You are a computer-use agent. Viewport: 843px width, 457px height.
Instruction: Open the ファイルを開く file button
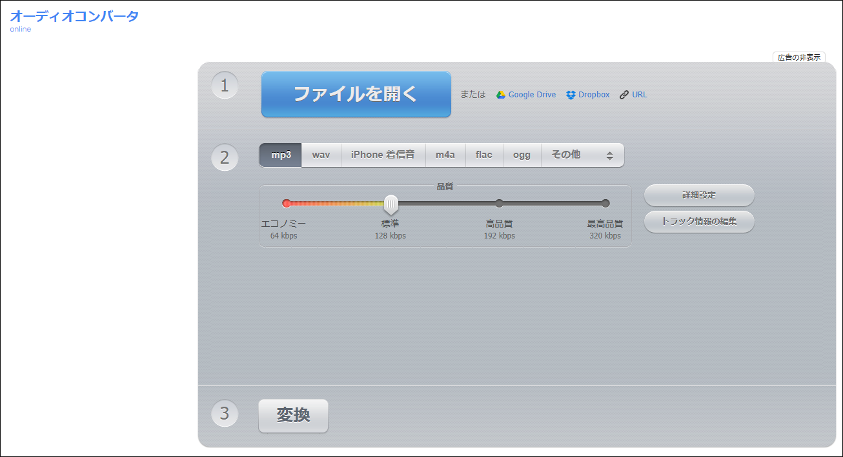click(x=356, y=94)
